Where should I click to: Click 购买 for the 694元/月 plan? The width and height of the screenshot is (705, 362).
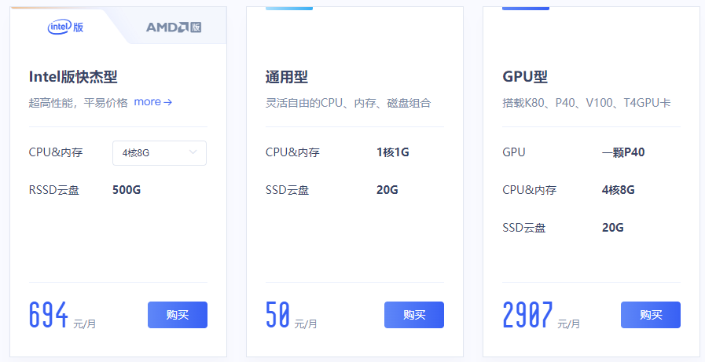click(178, 315)
